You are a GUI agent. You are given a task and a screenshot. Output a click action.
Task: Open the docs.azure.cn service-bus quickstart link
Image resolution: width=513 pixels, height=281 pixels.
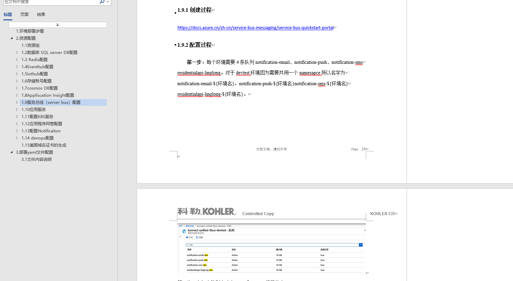coord(255,28)
